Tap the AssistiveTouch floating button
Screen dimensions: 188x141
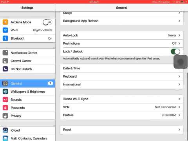click(x=181, y=62)
